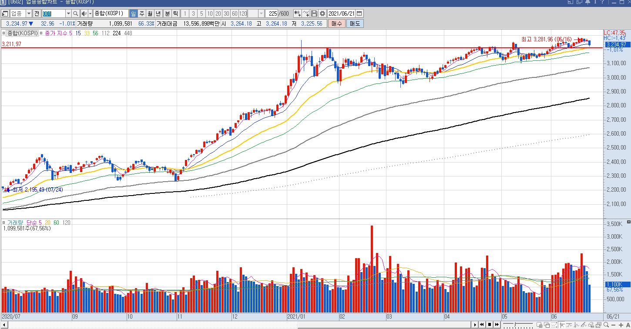Click the 종합(KOSPI) legend label on chart
Screen dimensions: 631x329
(22, 33)
